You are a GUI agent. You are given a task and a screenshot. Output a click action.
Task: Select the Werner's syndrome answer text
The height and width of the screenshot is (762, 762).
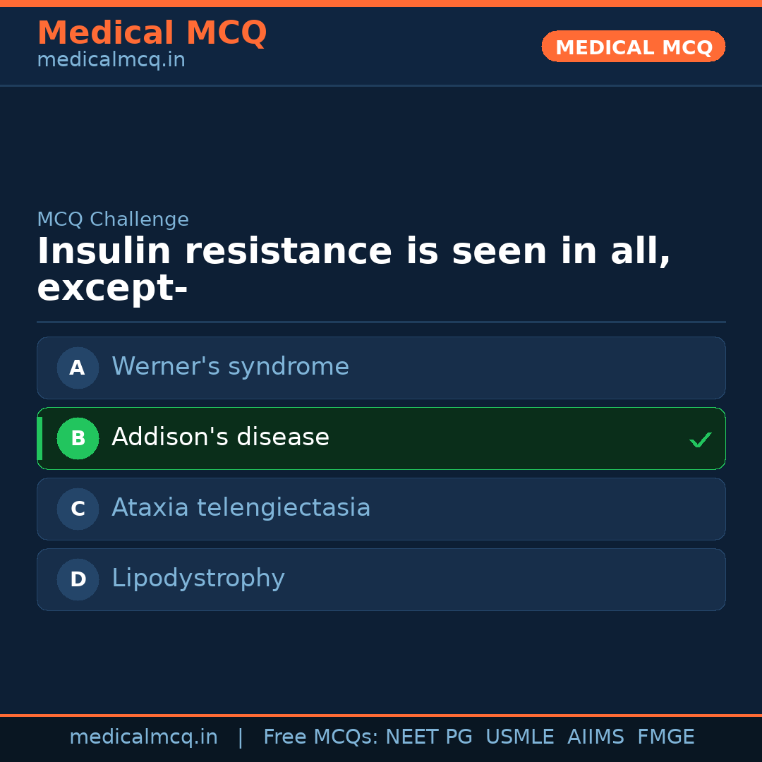tap(230, 367)
